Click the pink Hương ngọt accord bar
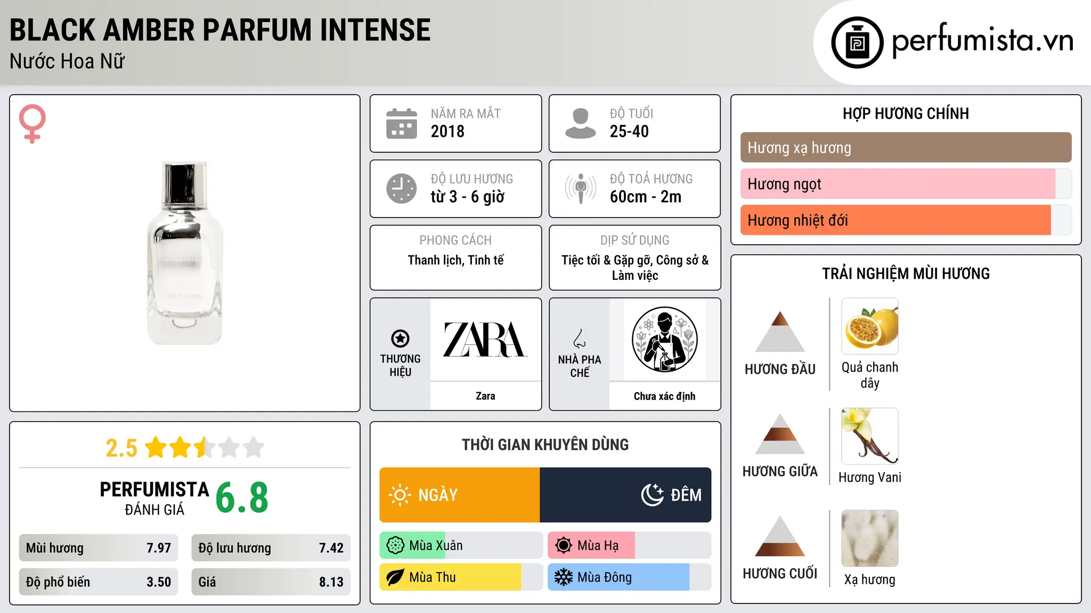The image size is (1091, 613). coord(898,184)
